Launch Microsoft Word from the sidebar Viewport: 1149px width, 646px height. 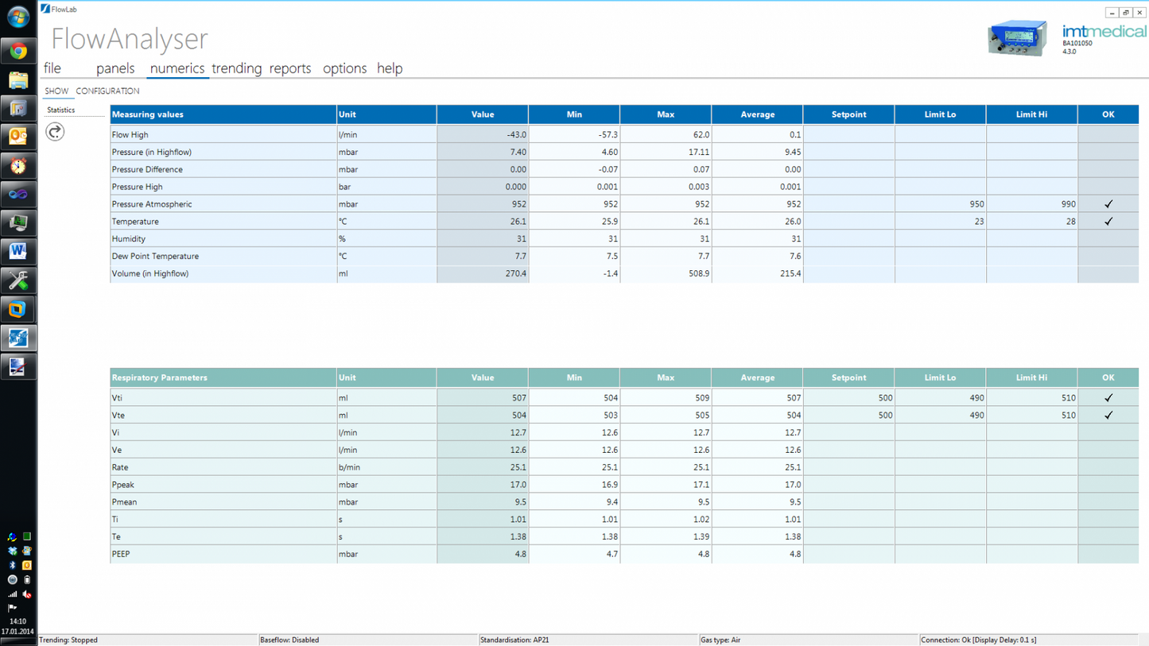(x=17, y=251)
